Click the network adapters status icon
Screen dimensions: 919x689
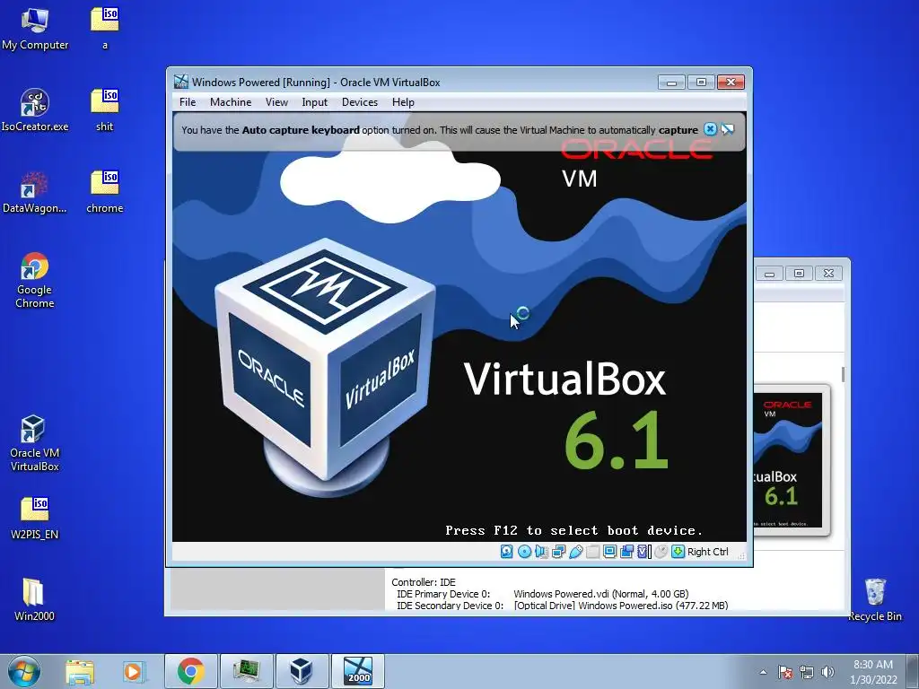[558, 552]
